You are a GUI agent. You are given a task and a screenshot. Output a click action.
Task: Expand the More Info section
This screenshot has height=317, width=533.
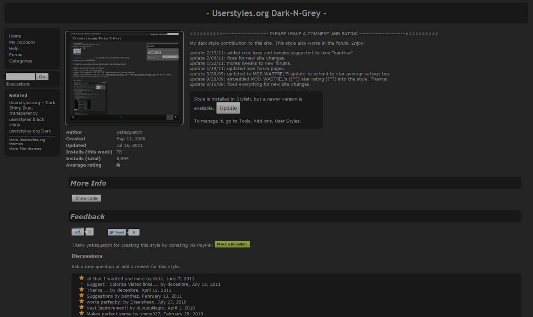[88, 183]
